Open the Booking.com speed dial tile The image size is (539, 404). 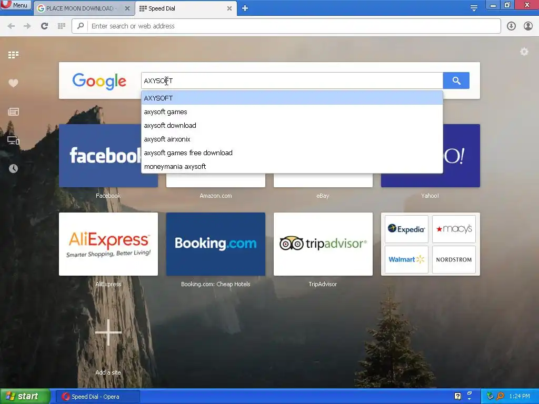215,244
